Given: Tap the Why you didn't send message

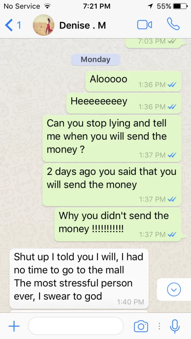Looking at the screenshot, I should [x=118, y=224].
